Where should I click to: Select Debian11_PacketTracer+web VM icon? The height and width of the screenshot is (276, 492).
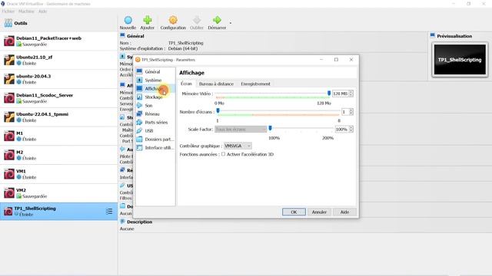pyautogui.click(x=9, y=41)
